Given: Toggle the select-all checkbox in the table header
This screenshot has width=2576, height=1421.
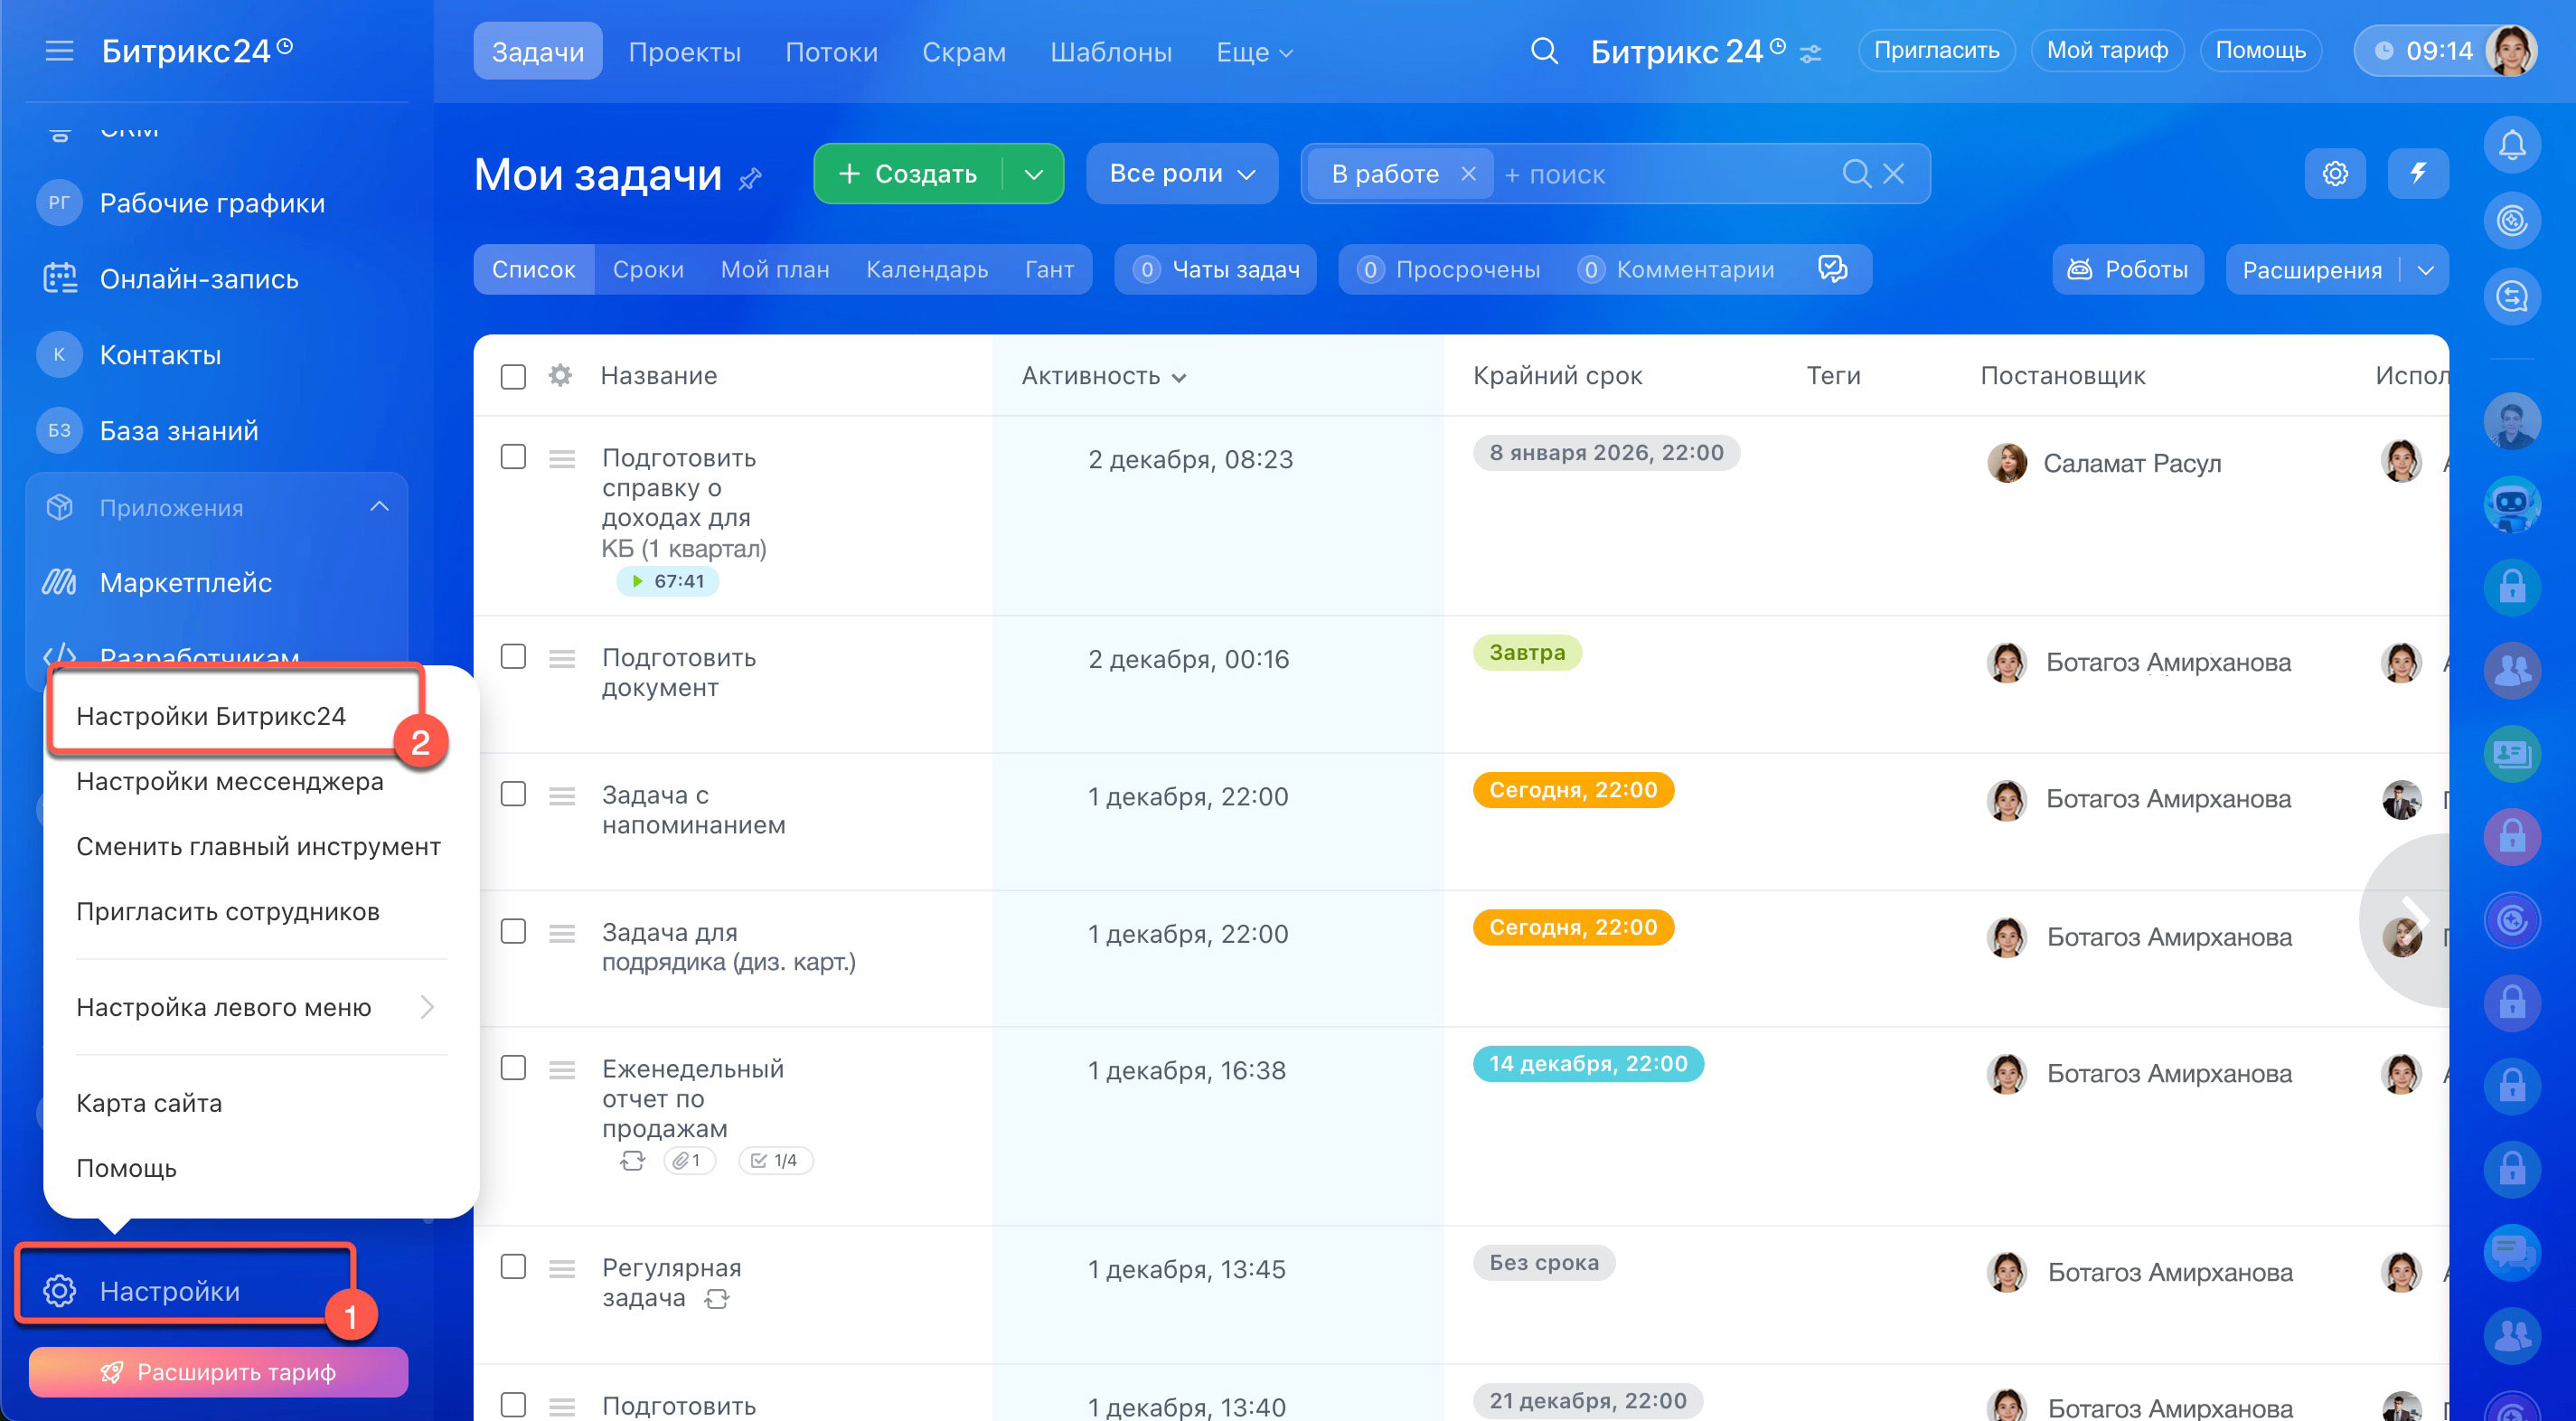Looking at the screenshot, I should tap(513, 376).
